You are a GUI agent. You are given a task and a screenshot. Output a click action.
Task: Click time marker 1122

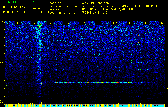(34, 23)
